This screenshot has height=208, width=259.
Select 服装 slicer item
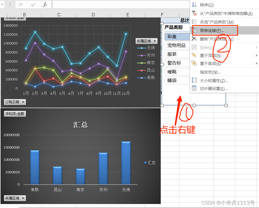pos(177,54)
